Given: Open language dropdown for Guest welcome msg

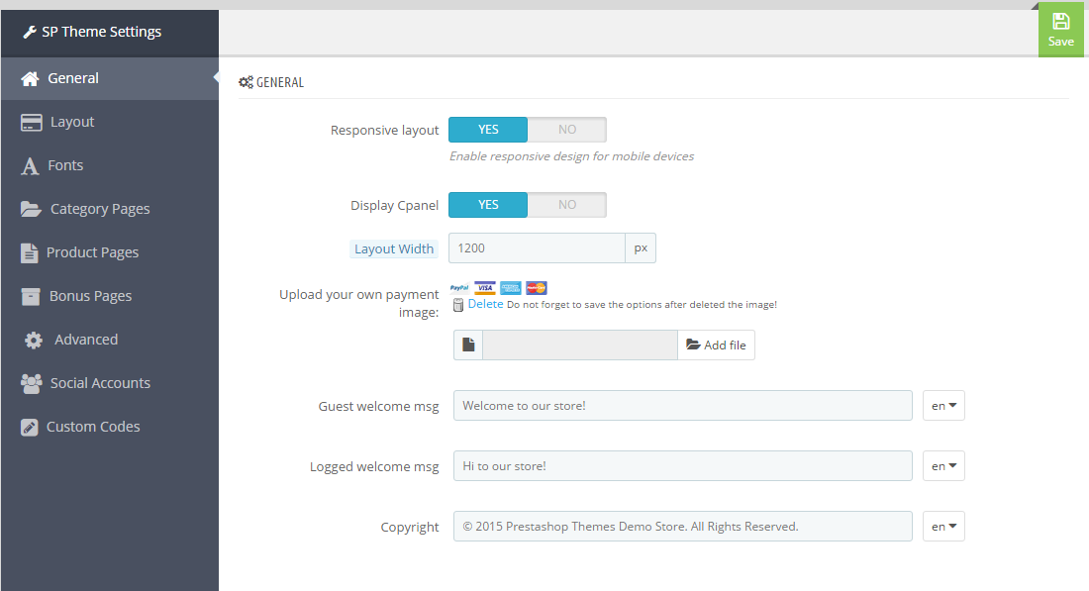Looking at the screenshot, I should (943, 406).
